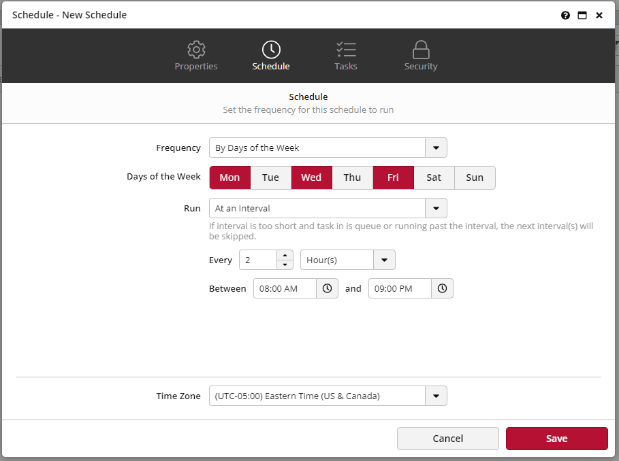Click the maximize window icon
The image size is (619, 461).
pyautogui.click(x=582, y=15)
